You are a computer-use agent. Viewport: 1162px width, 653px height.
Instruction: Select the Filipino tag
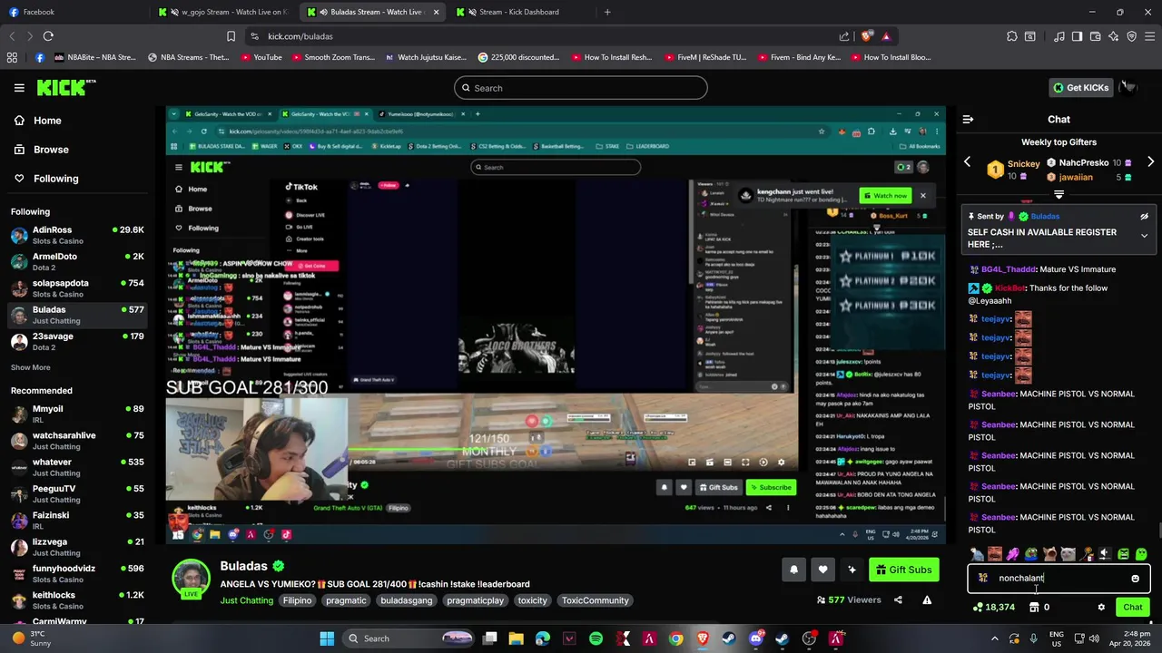click(x=297, y=600)
